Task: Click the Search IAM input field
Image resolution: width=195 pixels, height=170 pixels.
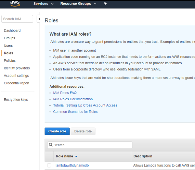Action: point(17,19)
